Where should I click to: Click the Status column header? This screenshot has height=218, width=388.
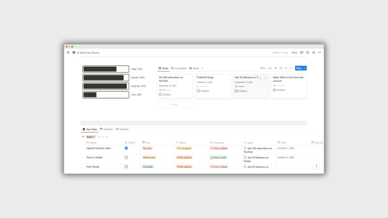pos(181,143)
